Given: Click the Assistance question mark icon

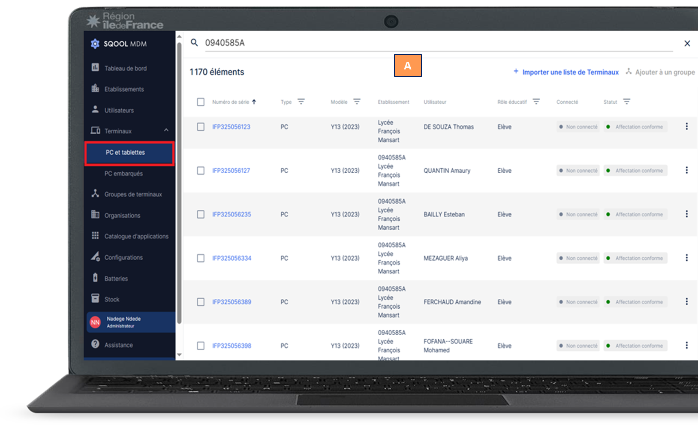Looking at the screenshot, I should (95, 344).
